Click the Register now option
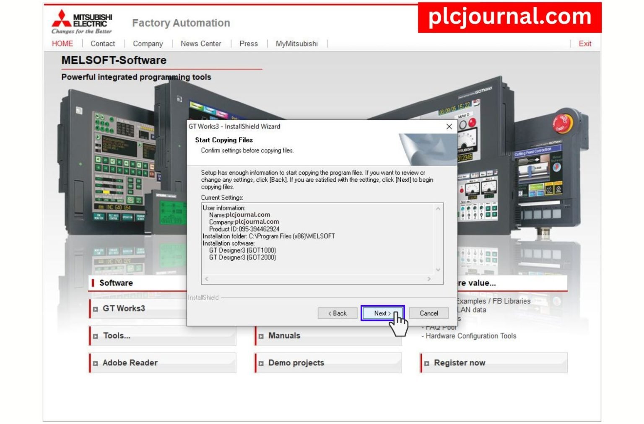This screenshot has width=644, height=424. point(459,362)
